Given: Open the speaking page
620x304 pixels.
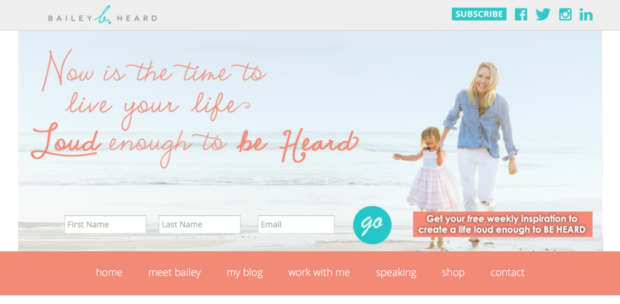Looking at the screenshot, I should (396, 273).
